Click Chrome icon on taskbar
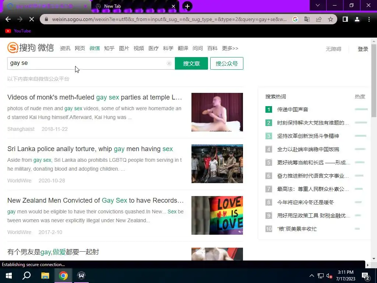 (x=63, y=276)
